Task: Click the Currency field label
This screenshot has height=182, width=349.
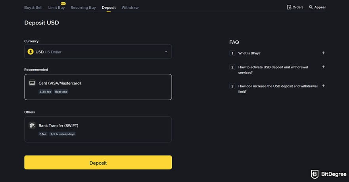Action: (x=31, y=41)
